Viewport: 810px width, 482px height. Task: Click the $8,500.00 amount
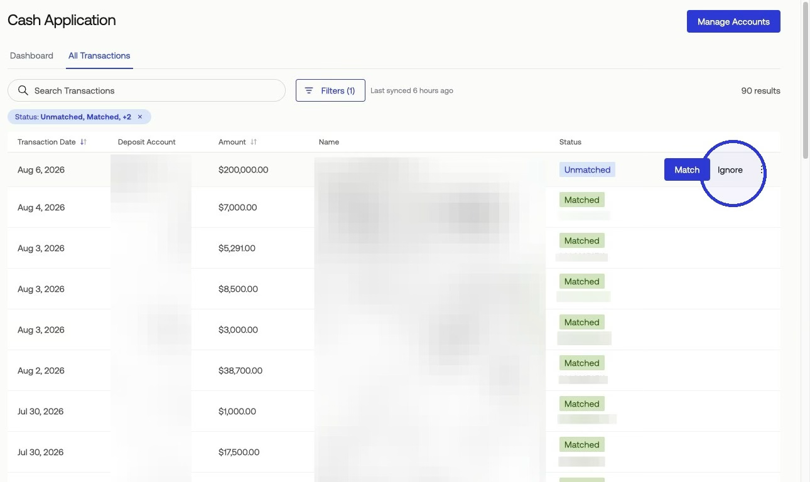tap(238, 289)
